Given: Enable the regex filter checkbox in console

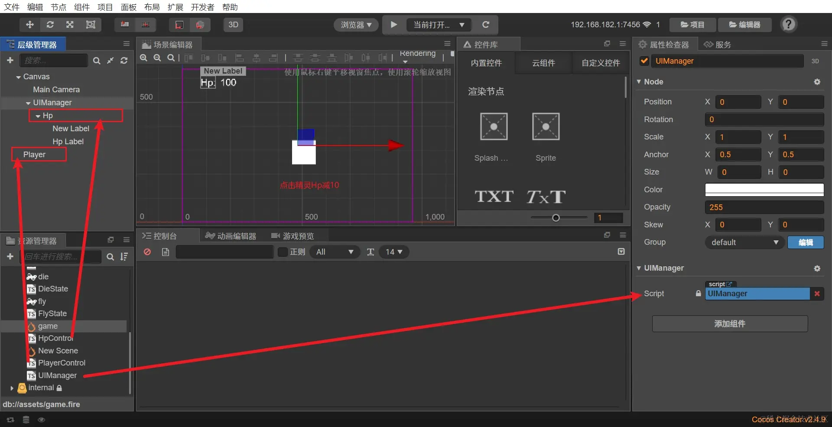Looking at the screenshot, I should pos(283,252).
